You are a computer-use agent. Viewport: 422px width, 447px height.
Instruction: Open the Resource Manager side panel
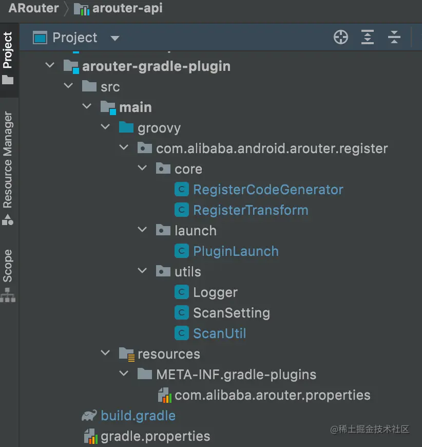pos(8,168)
